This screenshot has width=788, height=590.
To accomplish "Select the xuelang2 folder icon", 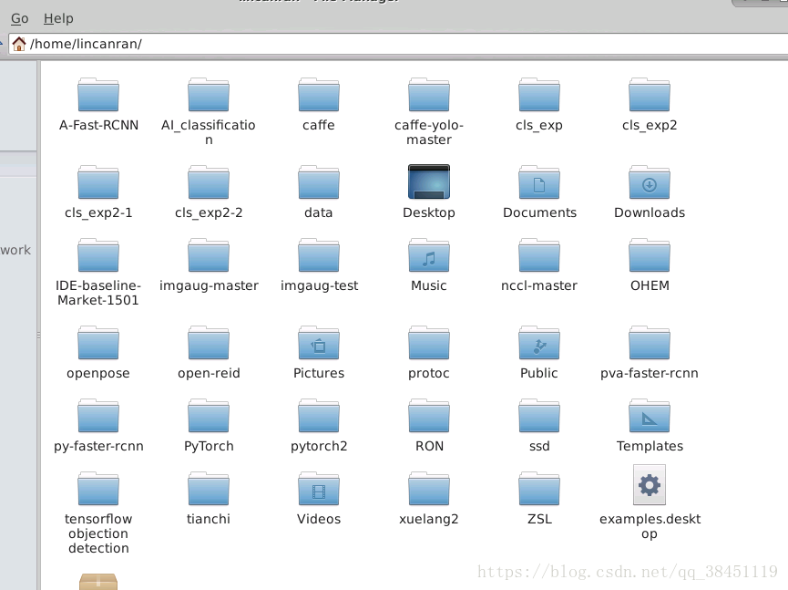I will (x=429, y=489).
